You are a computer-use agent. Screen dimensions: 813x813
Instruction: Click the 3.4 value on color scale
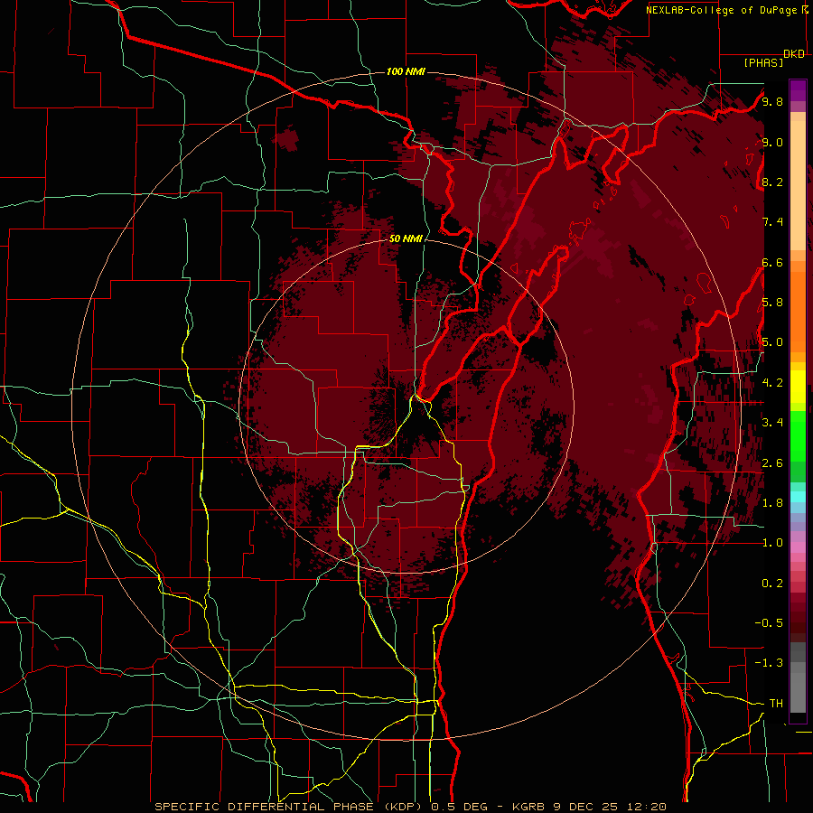(x=772, y=423)
